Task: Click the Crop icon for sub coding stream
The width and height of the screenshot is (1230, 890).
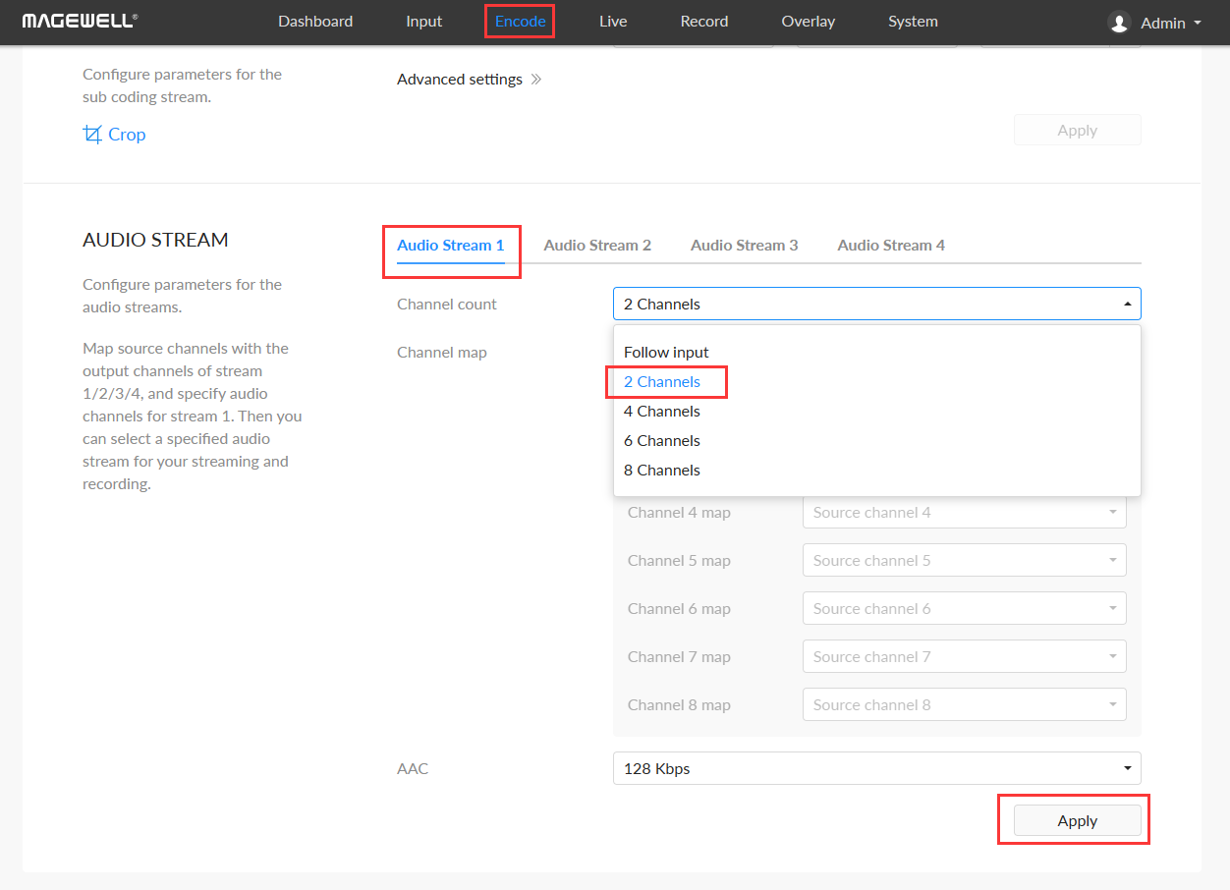Action: 93,134
